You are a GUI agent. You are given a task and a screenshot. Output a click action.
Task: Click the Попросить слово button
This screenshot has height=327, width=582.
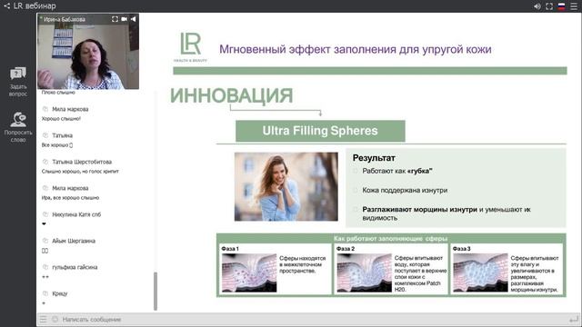click(18, 127)
